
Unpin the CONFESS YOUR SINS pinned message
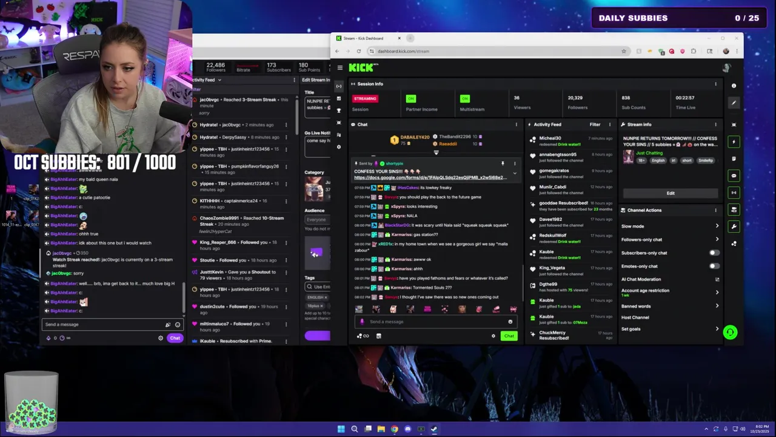[503, 163]
